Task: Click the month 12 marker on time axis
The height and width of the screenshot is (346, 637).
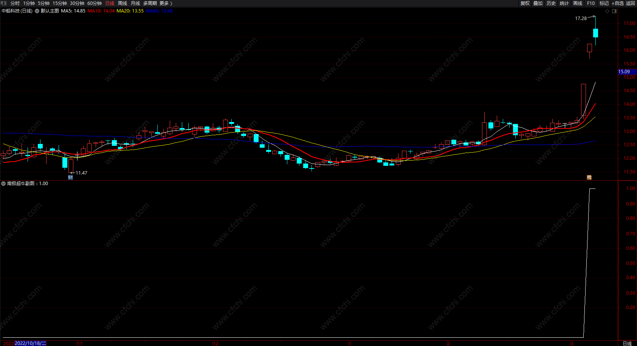Action: [215, 343]
